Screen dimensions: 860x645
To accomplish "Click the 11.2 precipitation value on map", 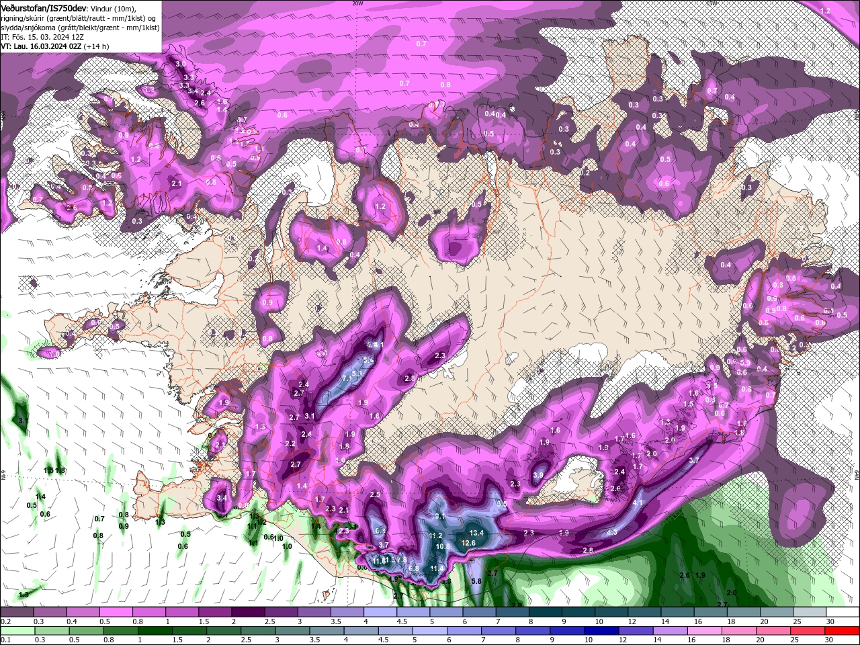I will coord(435,536).
